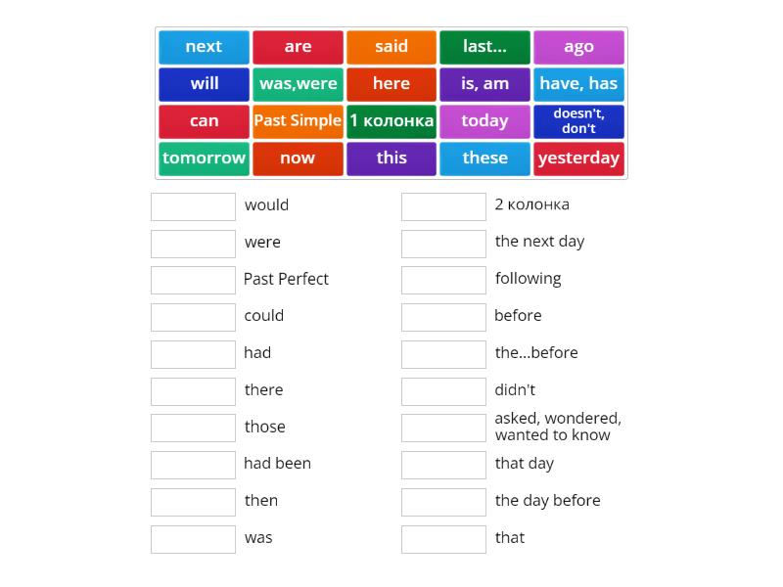Pick the orange 'said' tile
Viewport: 783px width, 587px height.
[x=391, y=47]
